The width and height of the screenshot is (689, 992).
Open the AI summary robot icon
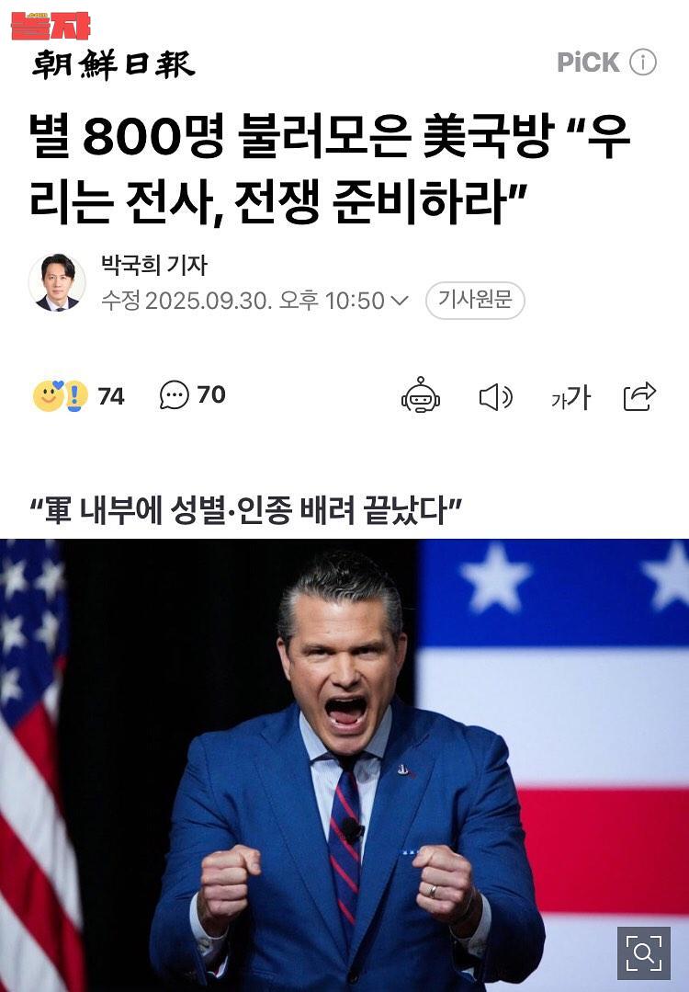coord(421,395)
